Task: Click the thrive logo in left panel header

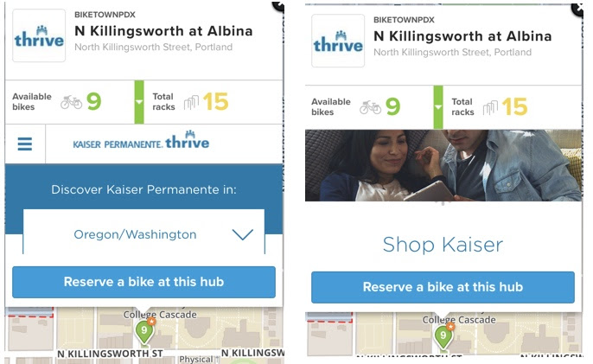Action: tap(39, 35)
